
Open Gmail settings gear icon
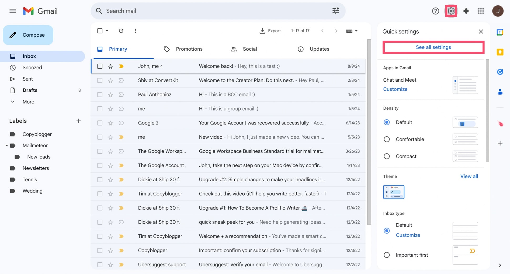[x=451, y=11]
